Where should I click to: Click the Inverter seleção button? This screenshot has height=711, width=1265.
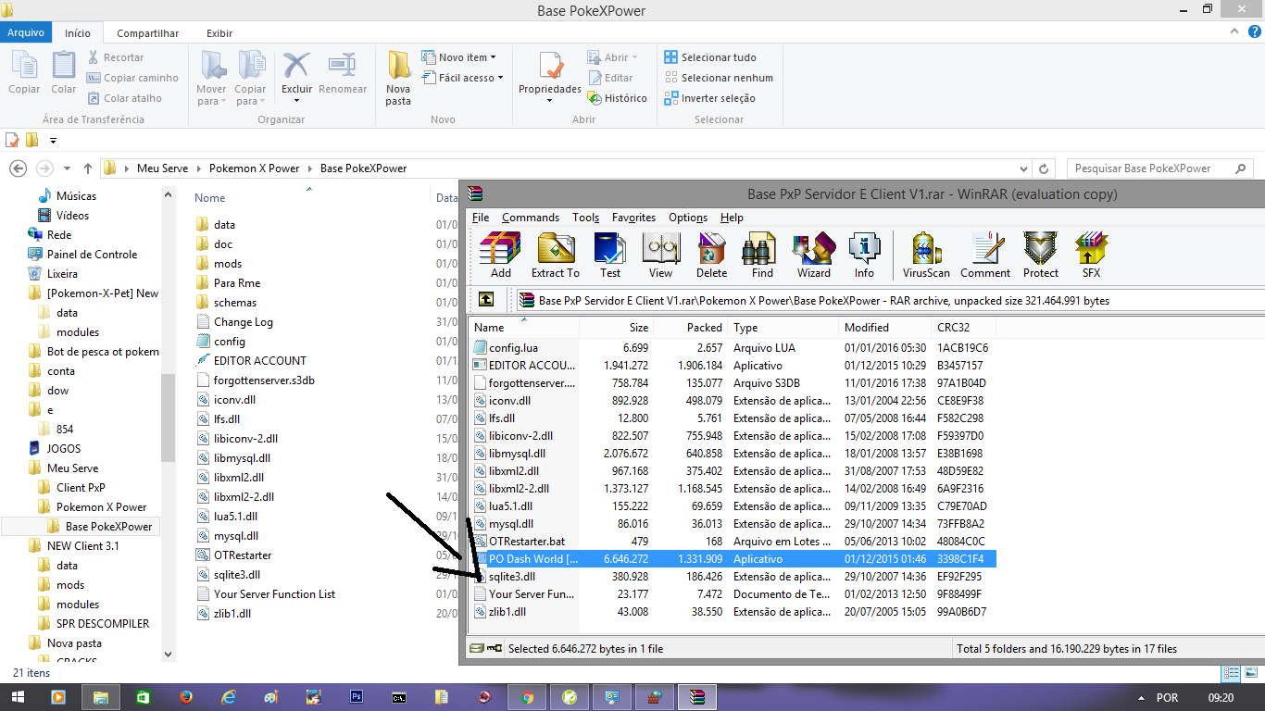[x=709, y=98]
